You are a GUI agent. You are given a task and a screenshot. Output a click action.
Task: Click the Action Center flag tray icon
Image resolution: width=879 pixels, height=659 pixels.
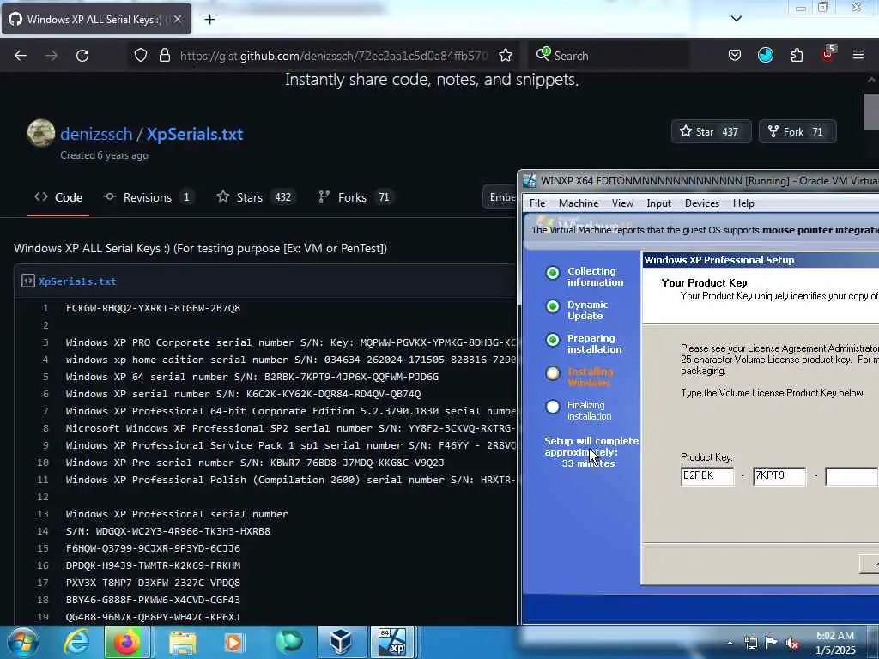pyautogui.click(x=772, y=643)
